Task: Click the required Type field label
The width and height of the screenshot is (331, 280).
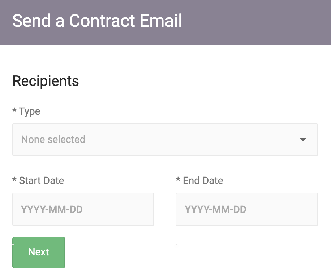Action: tap(26, 111)
